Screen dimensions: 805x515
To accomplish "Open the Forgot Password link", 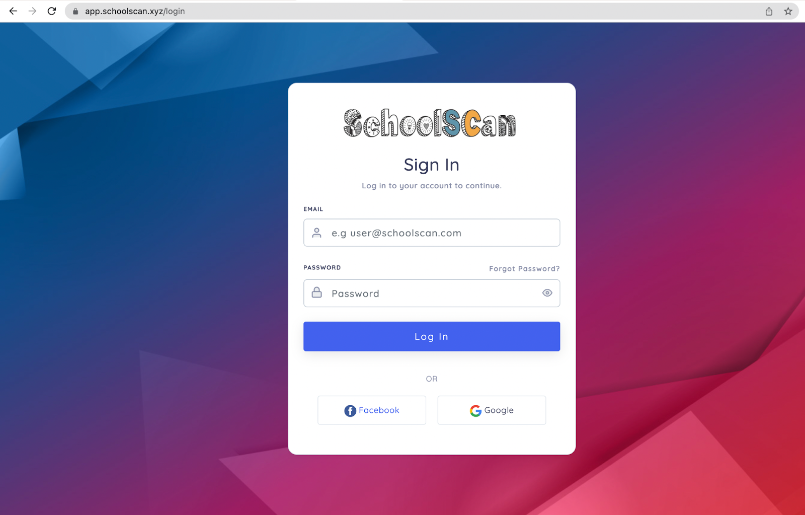I will pyautogui.click(x=524, y=269).
